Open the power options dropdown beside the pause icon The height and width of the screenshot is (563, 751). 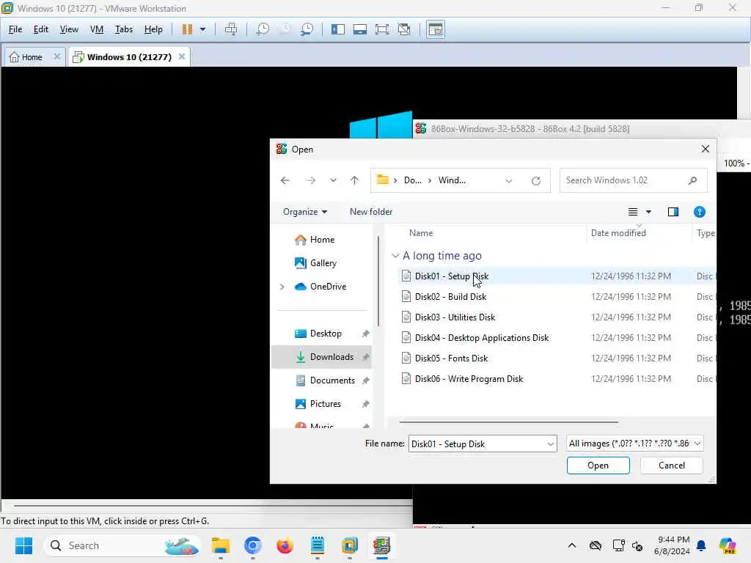[203, 29]
